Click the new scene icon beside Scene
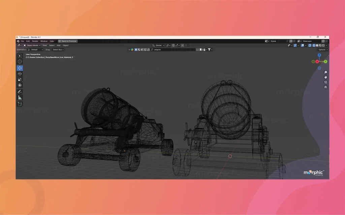The height and width of the screenshot is (215, 345). click(x=291, y=41)
